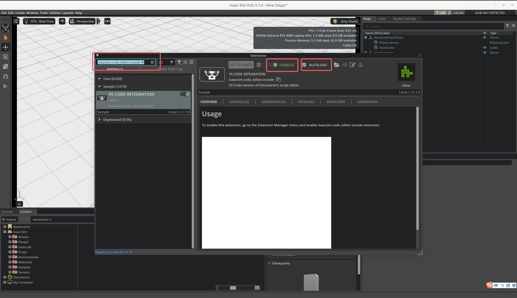Click the edit extension pencil icon

click(353, 65)
